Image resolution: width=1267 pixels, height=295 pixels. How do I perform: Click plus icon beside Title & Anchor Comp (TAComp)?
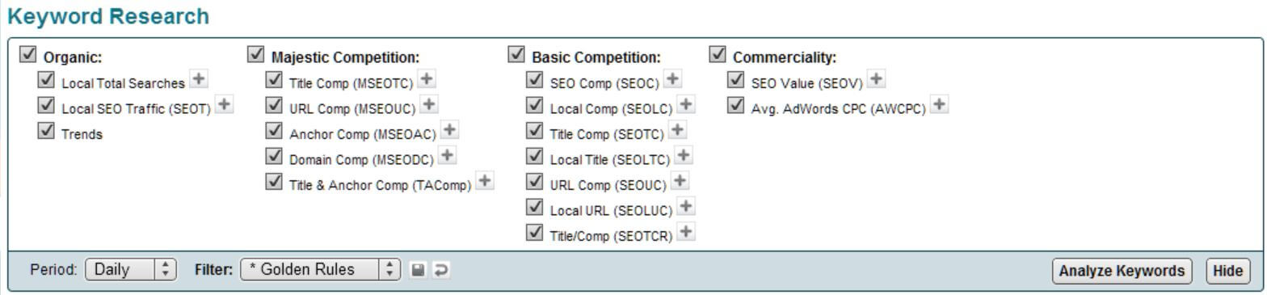[x=485, y=181]
